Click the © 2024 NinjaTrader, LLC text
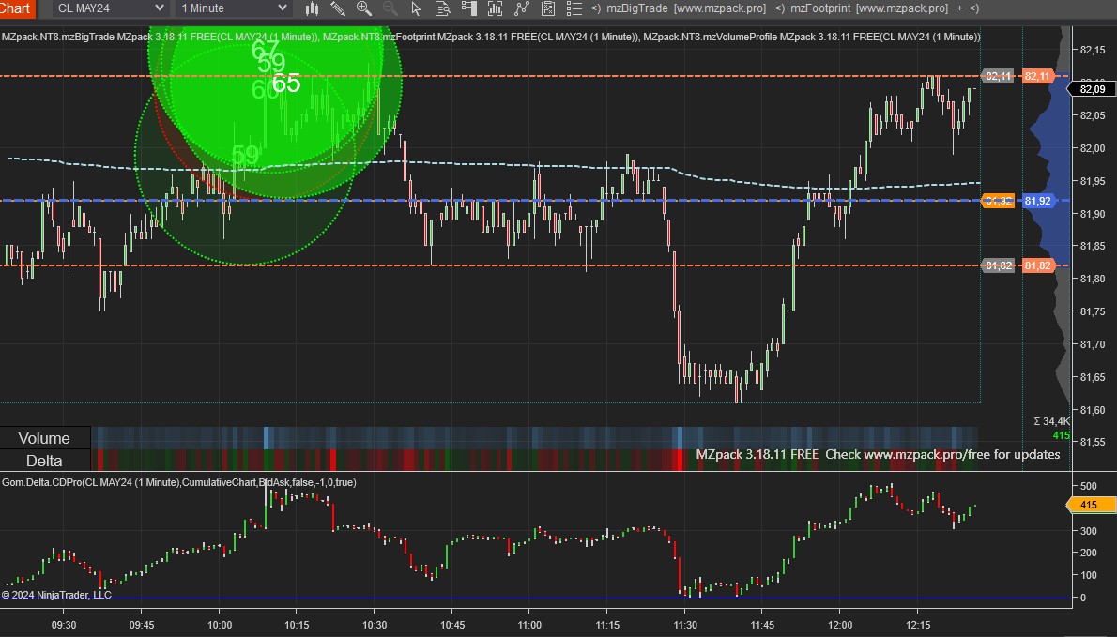Viewport: 1117px width, 637px height. (56, 595)
